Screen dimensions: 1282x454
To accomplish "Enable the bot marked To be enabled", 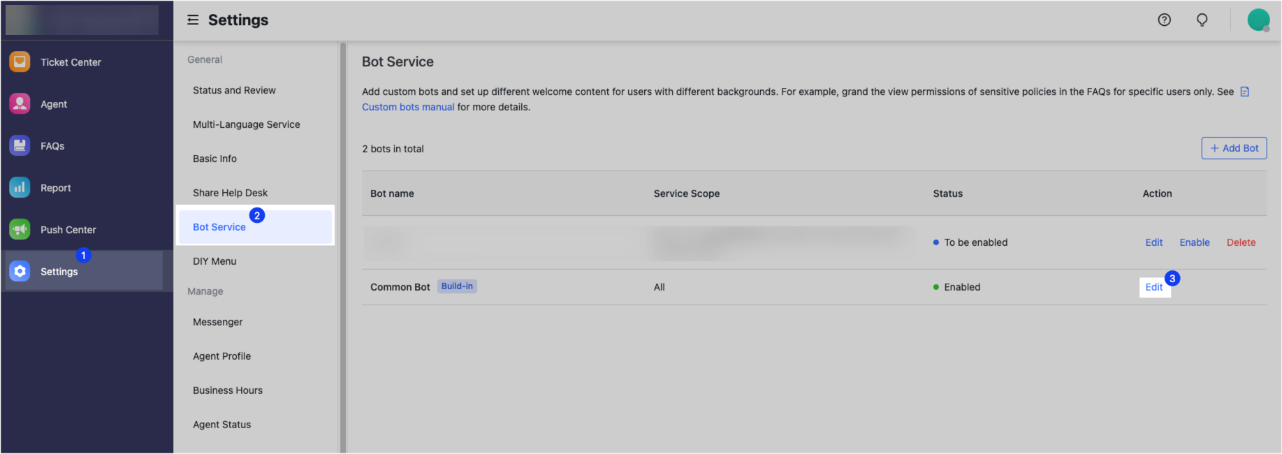I will [x=1195, y=242].
